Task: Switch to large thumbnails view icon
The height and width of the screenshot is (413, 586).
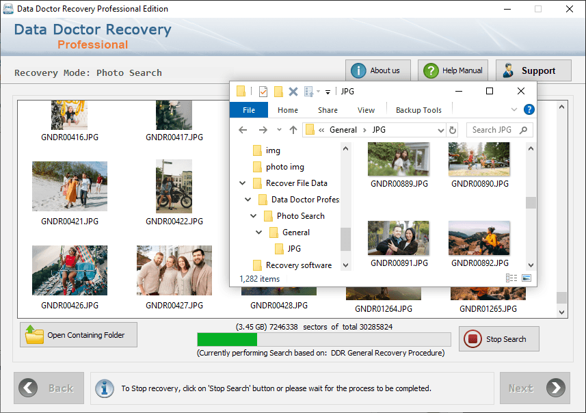Action: pos(527,278)
